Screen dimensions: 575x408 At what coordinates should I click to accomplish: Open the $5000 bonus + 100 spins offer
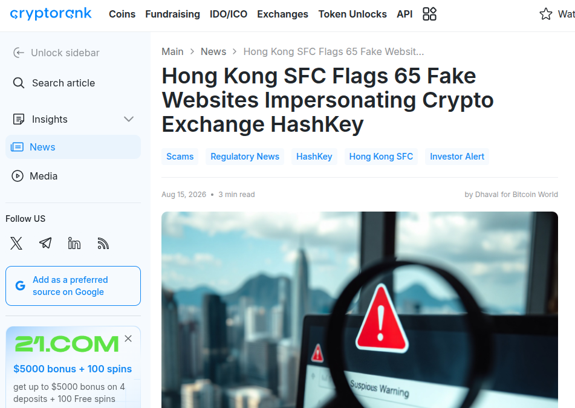(x=73, y=369)
